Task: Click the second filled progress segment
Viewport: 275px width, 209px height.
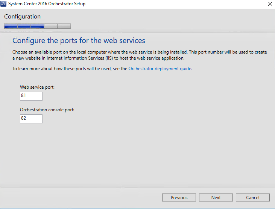Action: coord(24,26)
